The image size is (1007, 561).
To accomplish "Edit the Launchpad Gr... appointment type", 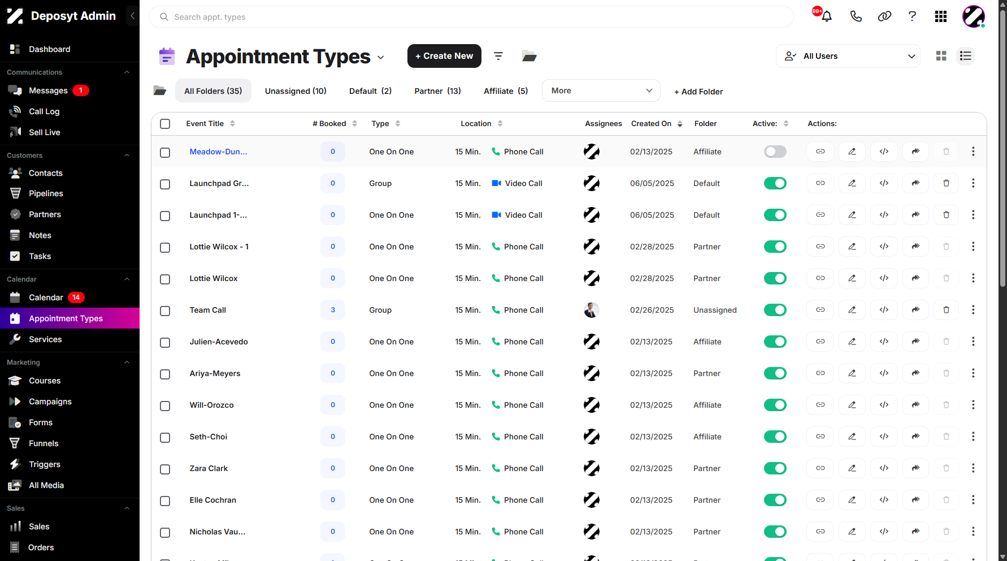I will 852,183.
